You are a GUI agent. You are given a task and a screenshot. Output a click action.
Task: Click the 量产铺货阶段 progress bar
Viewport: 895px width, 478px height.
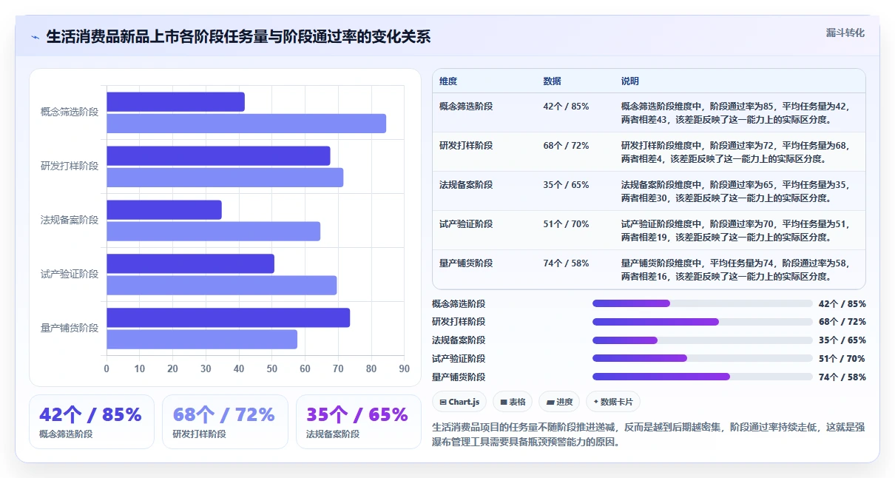pos(703,377)
